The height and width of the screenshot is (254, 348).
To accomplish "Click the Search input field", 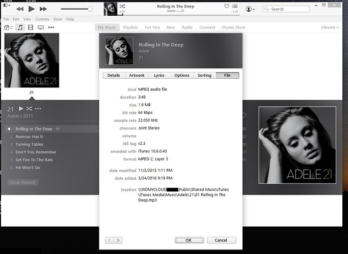I will 286,9.
